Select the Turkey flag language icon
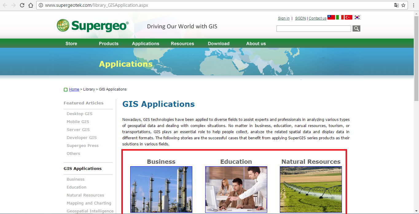Image resolution: width=419 pixels, height=214 pixels. pyautogui.click(x=348, y=17)
